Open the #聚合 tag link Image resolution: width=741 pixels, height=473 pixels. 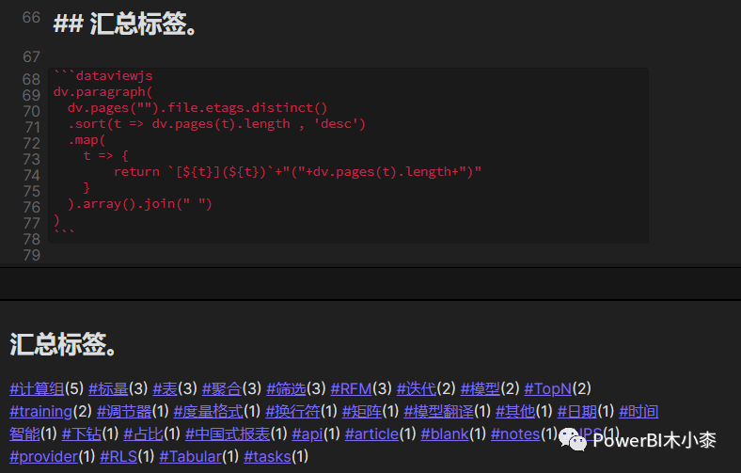[x=222, y=389]
